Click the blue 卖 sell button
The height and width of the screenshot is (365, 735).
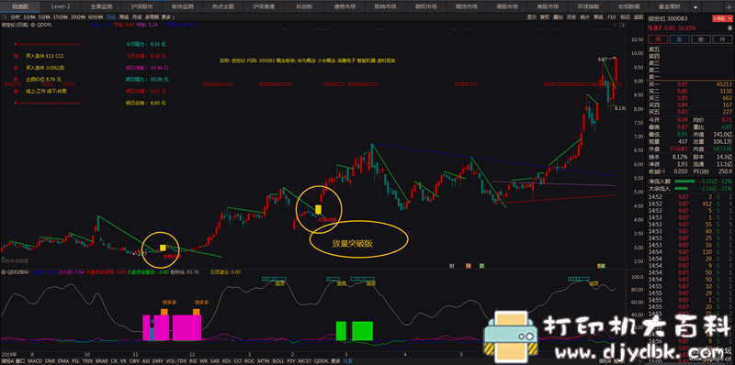679,39
